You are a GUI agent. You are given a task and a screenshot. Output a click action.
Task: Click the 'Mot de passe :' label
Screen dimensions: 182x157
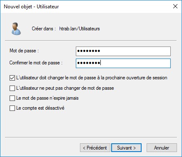(24, 51)
